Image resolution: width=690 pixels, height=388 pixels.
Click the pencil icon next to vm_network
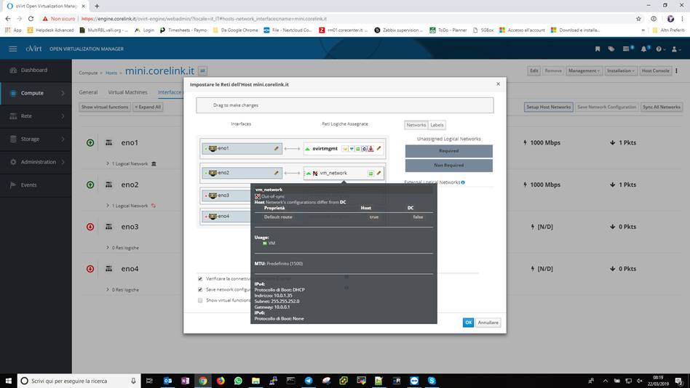[x=379, y=173]
